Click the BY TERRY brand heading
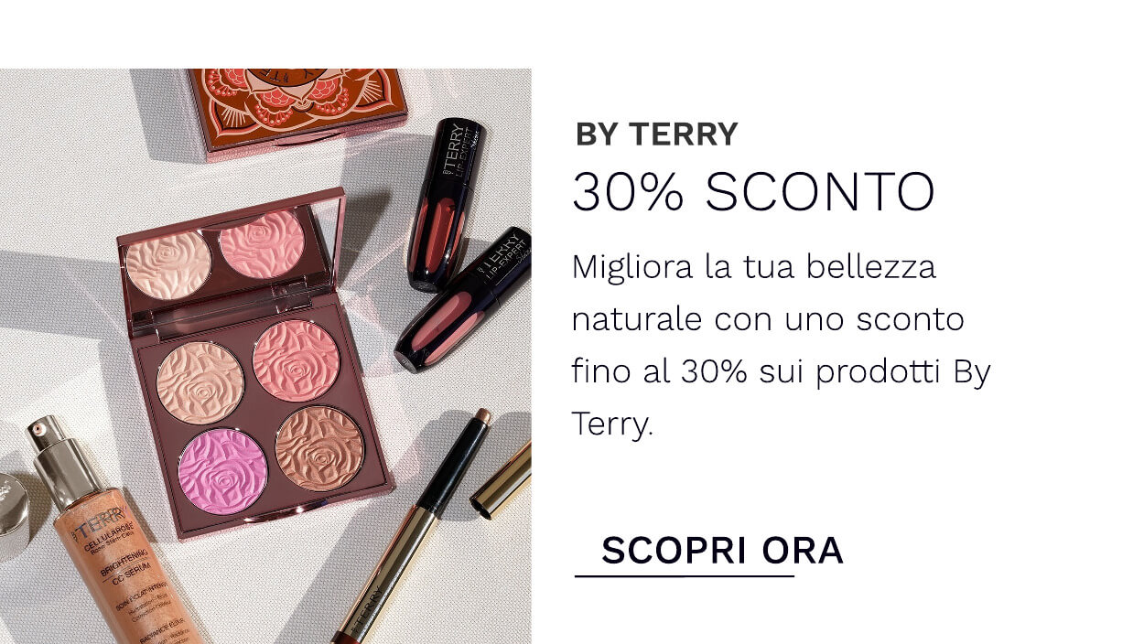 pos(656,134)
